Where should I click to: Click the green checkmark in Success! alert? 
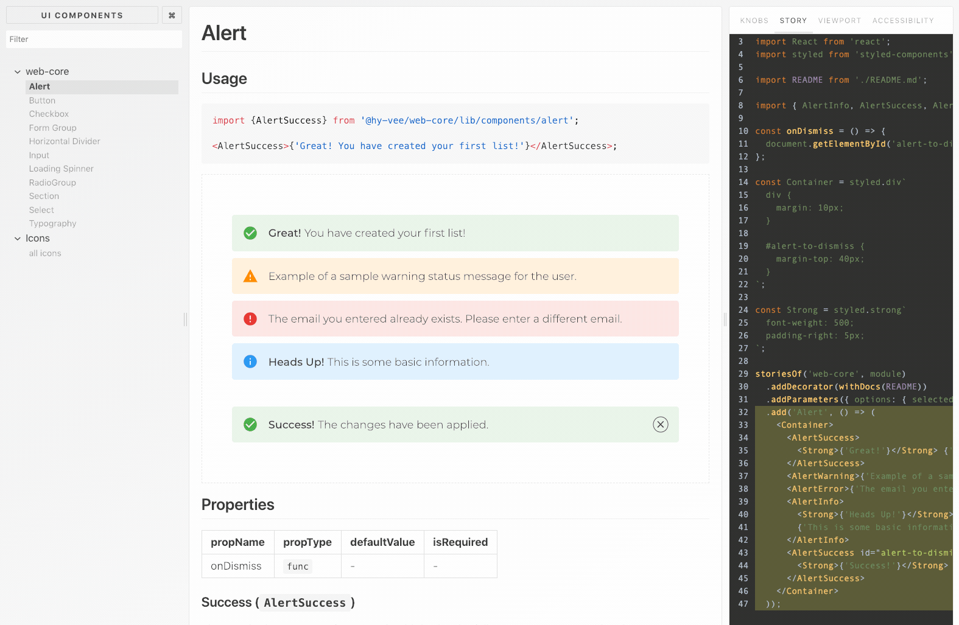click(x=250, y=424)
